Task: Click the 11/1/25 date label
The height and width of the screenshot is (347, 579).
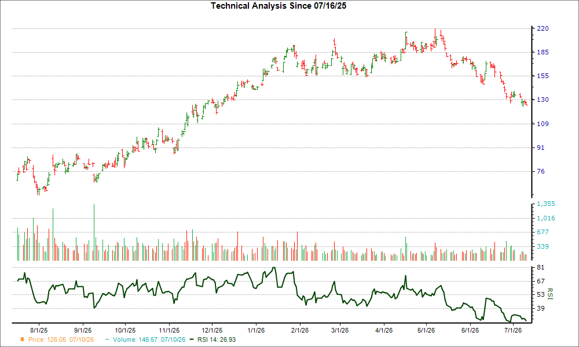Action: click(x=169, y=330)
